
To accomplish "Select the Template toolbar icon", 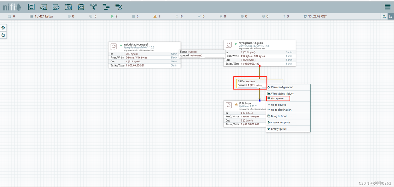I will click(x=106, y=7).
